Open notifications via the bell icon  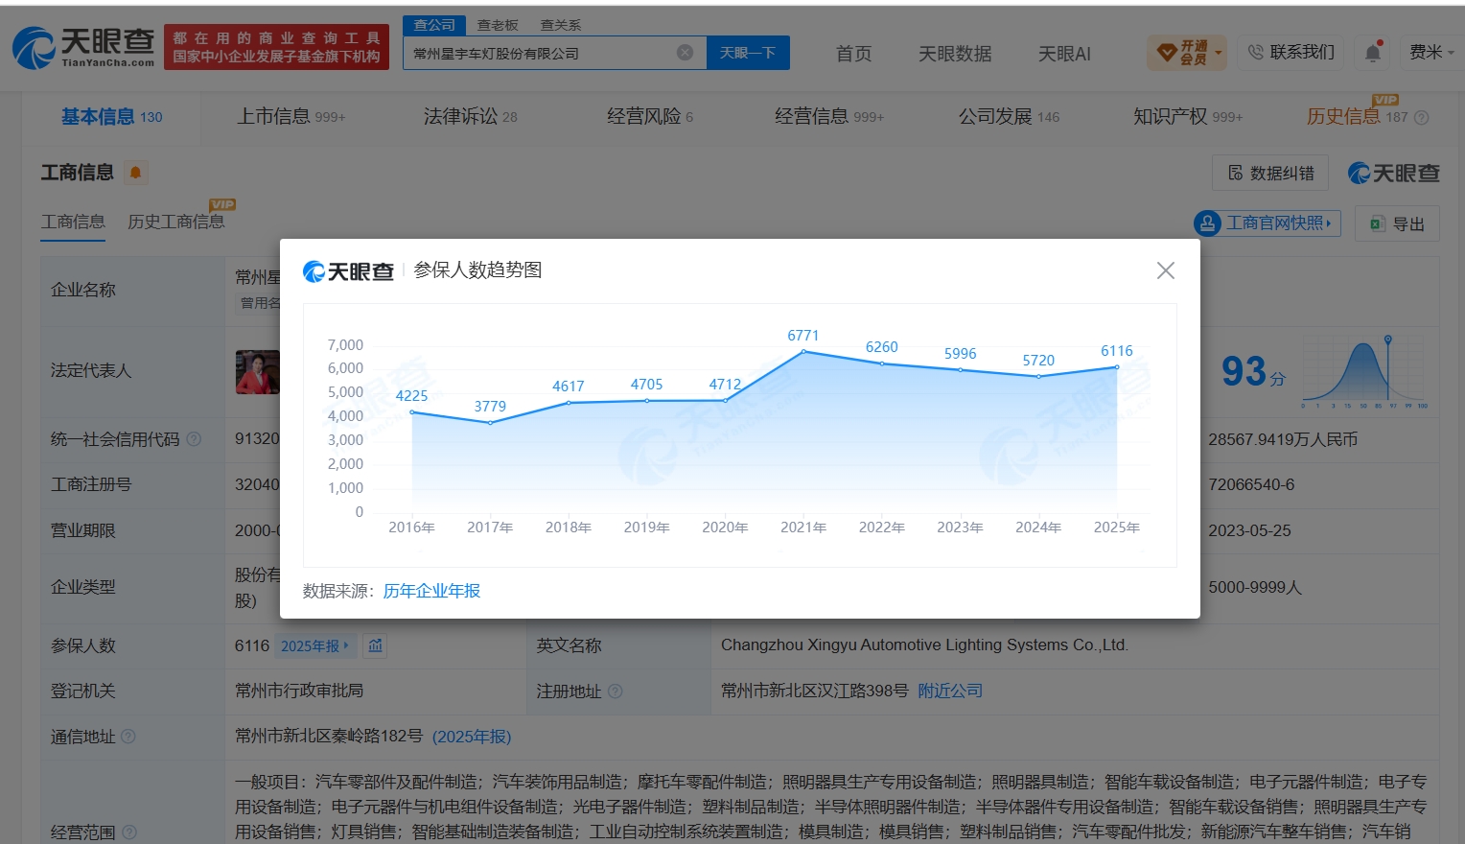[x=1373, y=52]
